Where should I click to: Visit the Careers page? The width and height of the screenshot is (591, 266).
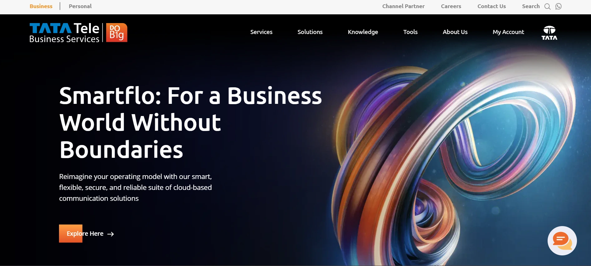pyautogui.click(x=451, y=6)
